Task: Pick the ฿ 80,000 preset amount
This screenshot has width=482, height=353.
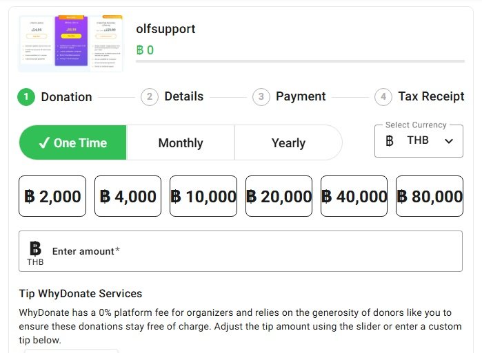Action: pos(430,197)
